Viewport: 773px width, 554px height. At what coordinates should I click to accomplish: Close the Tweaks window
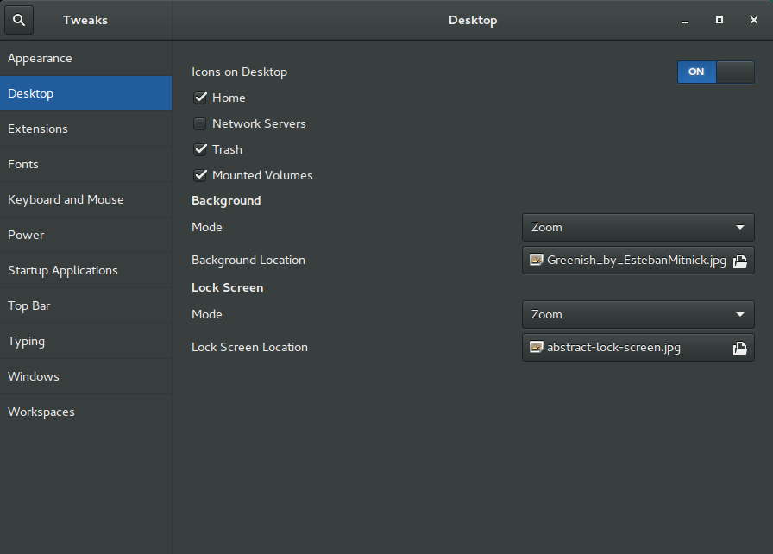[x=754, y=20]
